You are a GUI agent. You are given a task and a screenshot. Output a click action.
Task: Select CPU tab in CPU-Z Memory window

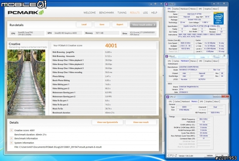[x=170, y=101]
